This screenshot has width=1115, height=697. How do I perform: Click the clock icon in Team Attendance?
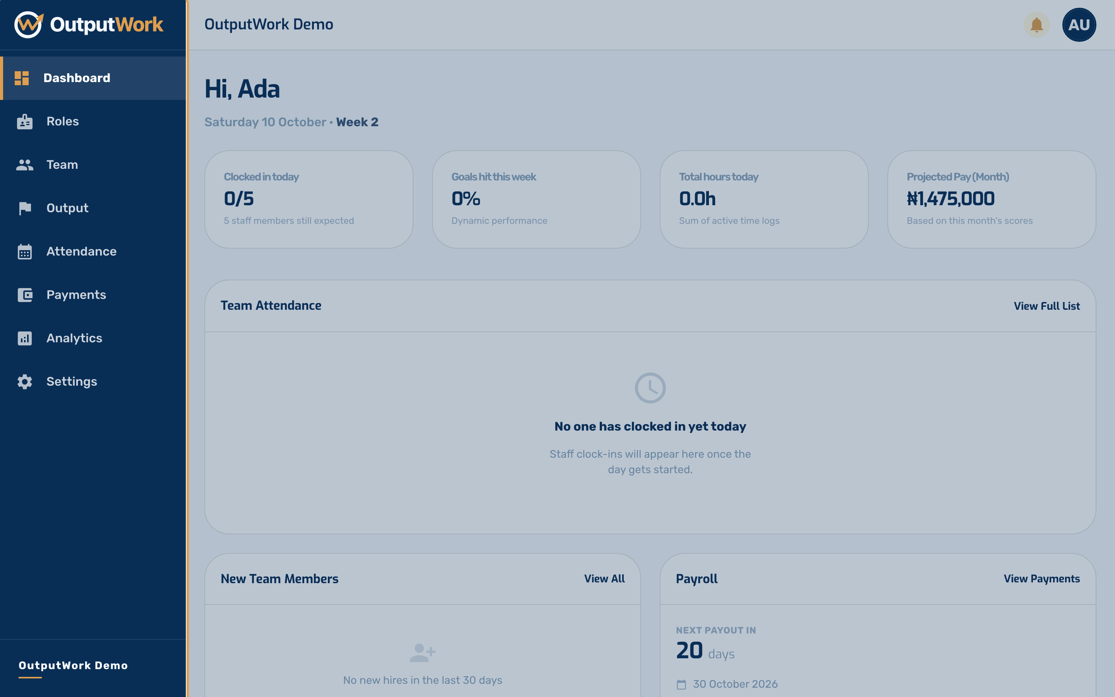(650, 388)
